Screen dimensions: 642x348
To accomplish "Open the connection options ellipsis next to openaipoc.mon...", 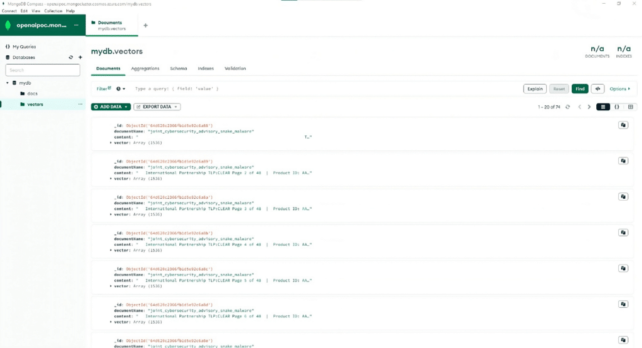I will 76,25.
